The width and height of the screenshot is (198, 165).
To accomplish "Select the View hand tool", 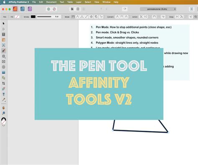I will 4,108.
